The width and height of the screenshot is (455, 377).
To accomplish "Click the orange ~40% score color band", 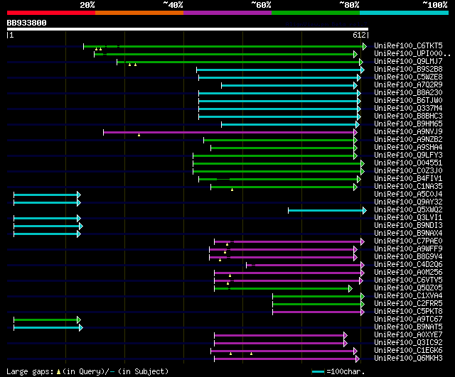I will click(x=139, y=13).
